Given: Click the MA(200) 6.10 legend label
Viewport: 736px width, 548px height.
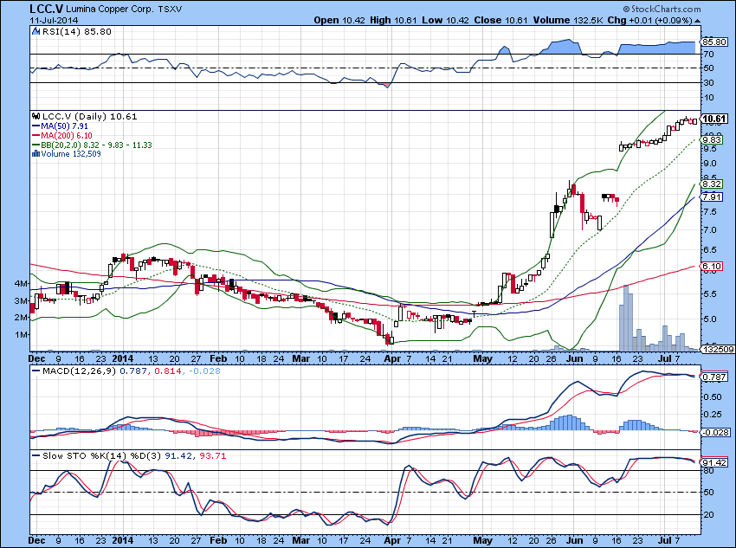Looking at the screenshot, I should tap(66, 136).
